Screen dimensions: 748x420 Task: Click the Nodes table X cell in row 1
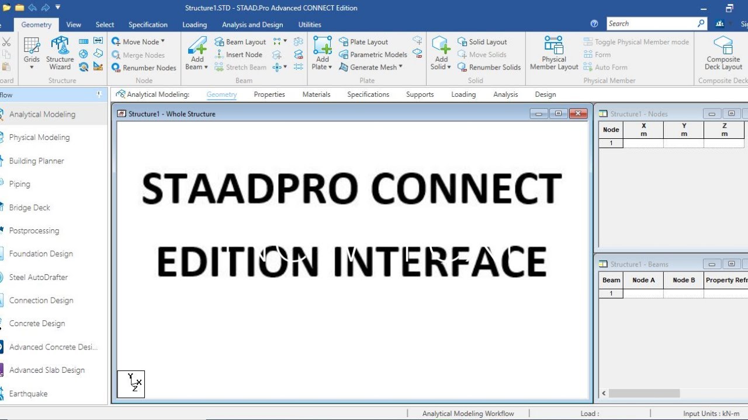643,143
